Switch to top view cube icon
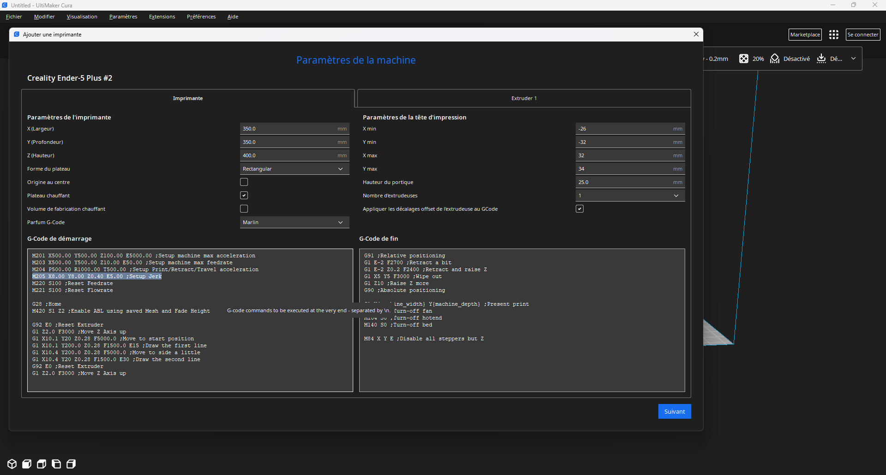Viewport: 886px width, 475px height. (42, 464)
